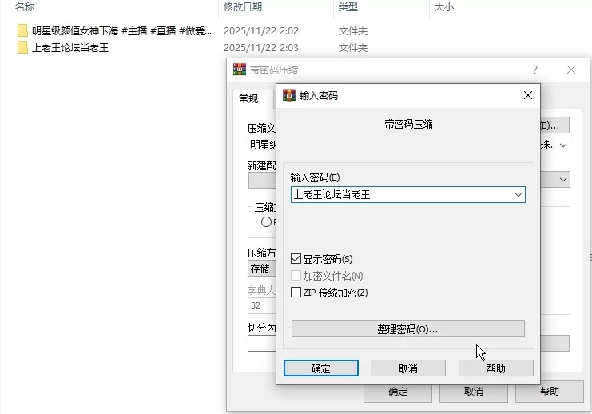The image size is (592, 414).
Task: Click 取消 in the background 带密码压缩 window
Action: click(x=474, y=392)
